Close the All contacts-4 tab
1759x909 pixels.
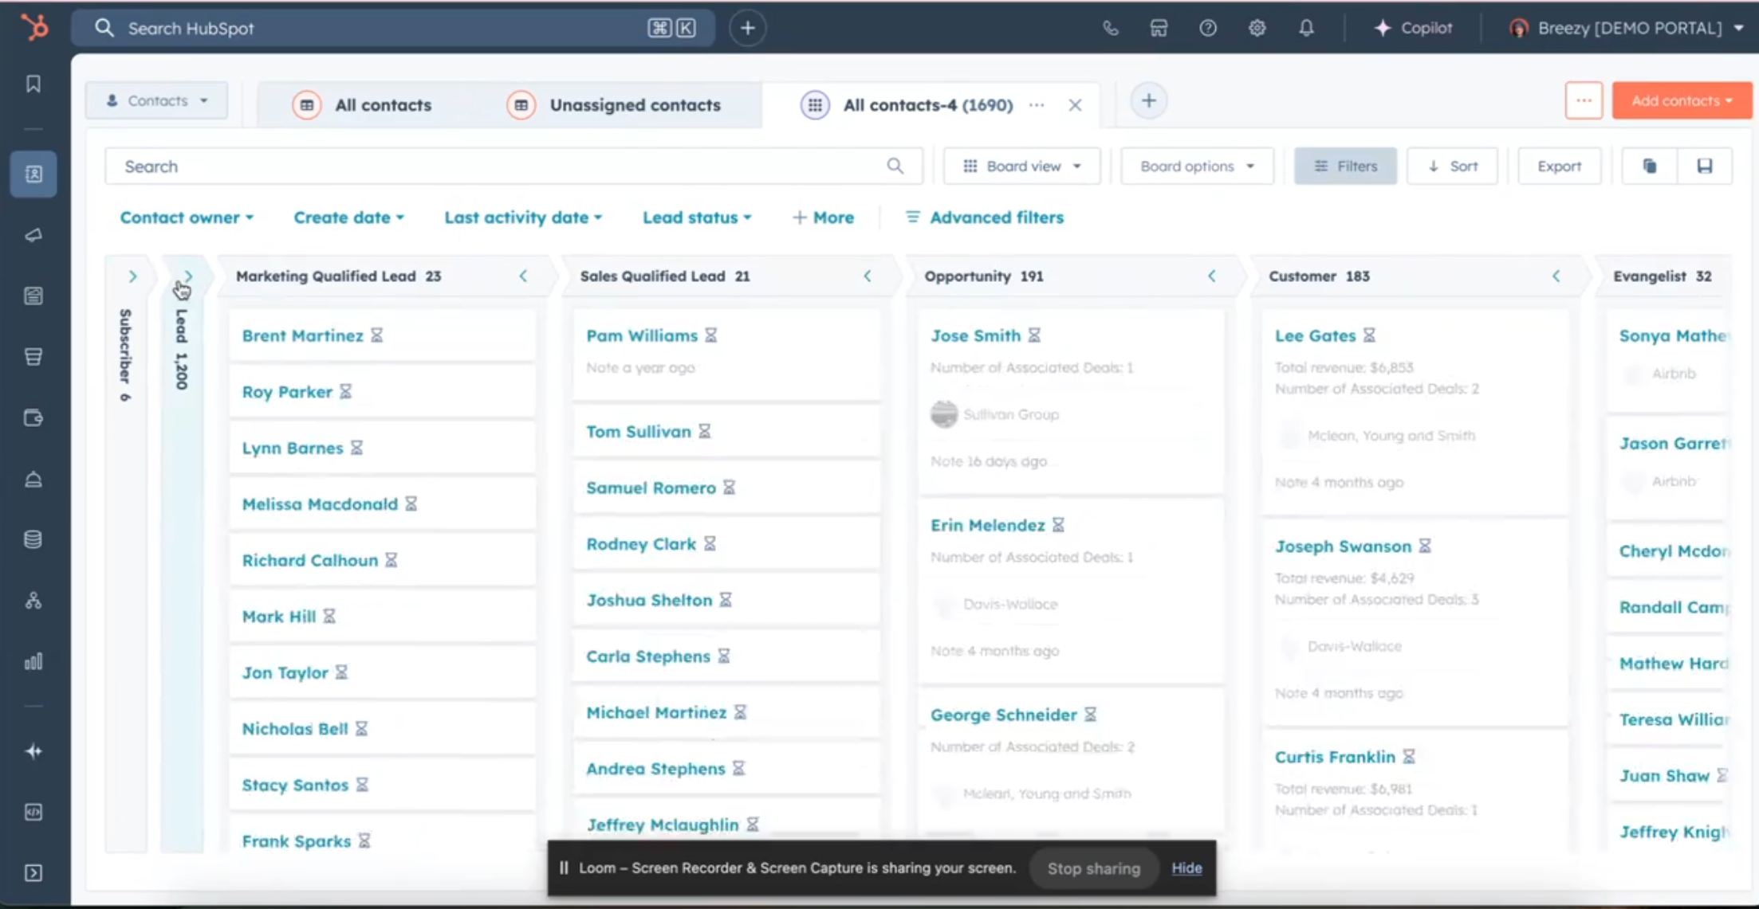tap(1075, 105)
